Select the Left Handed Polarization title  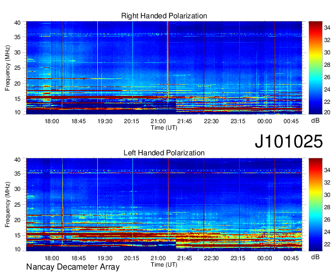[164, 153]
